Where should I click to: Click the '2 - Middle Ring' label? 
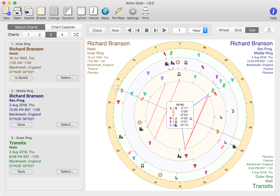pos(22,91)
